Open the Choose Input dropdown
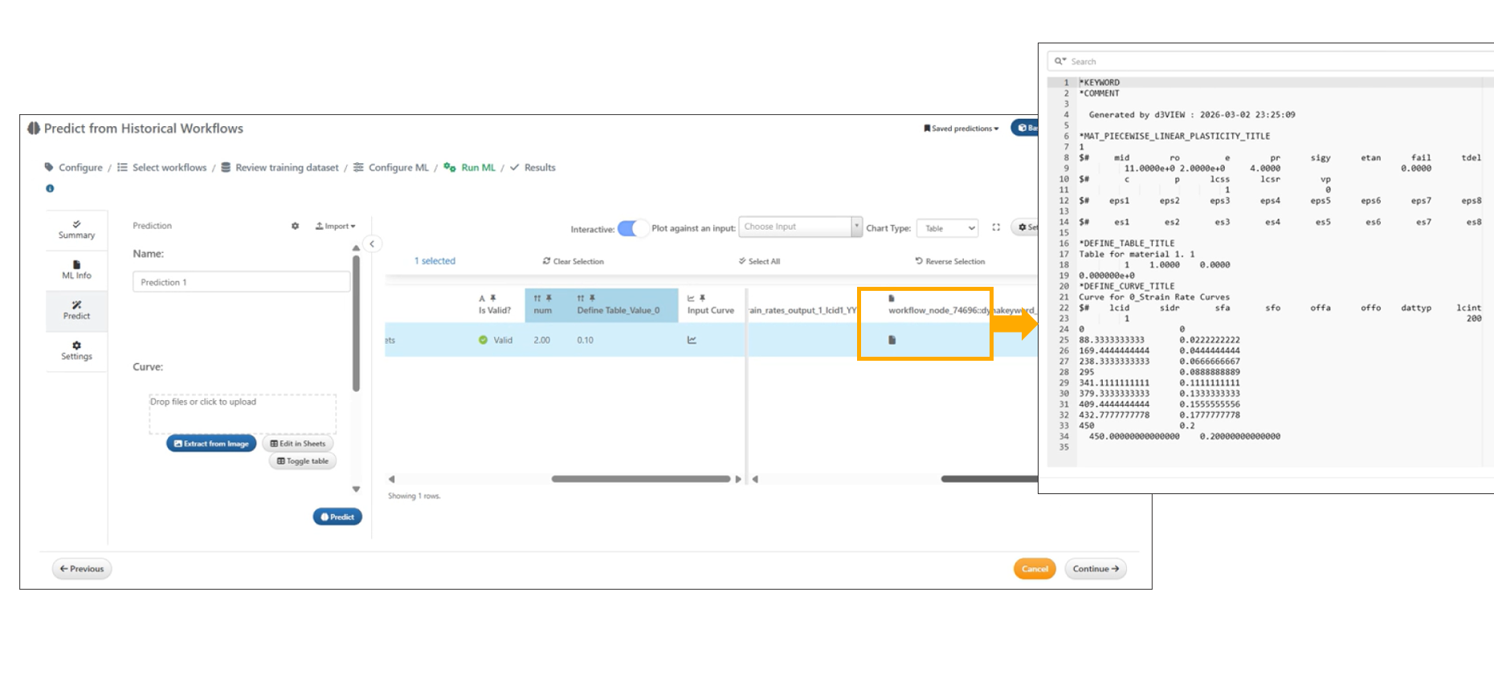Screen dimensions: 1494x699 point(799,227)
